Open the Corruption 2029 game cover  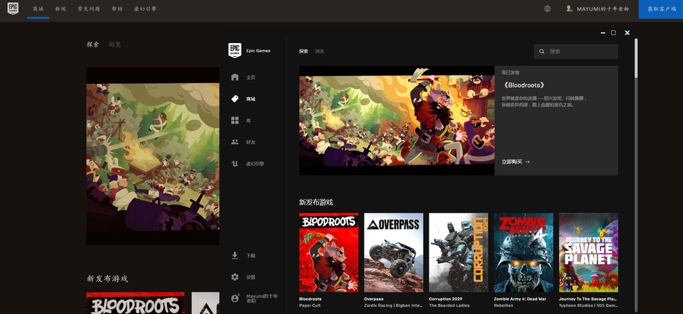point(459,252)
